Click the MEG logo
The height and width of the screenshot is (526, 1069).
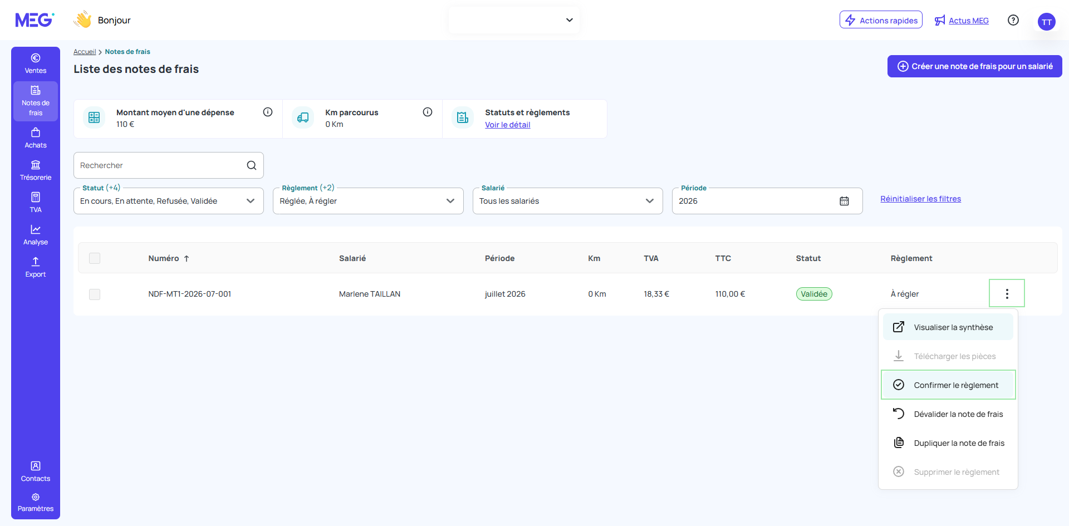[x=35, y=20]
